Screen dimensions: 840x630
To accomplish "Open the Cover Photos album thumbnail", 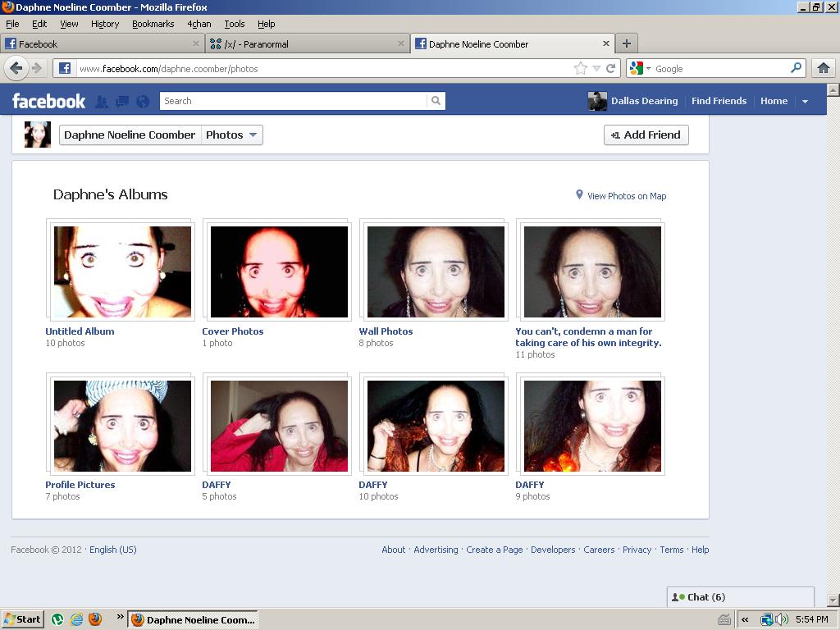I will [x=279, y=272].
